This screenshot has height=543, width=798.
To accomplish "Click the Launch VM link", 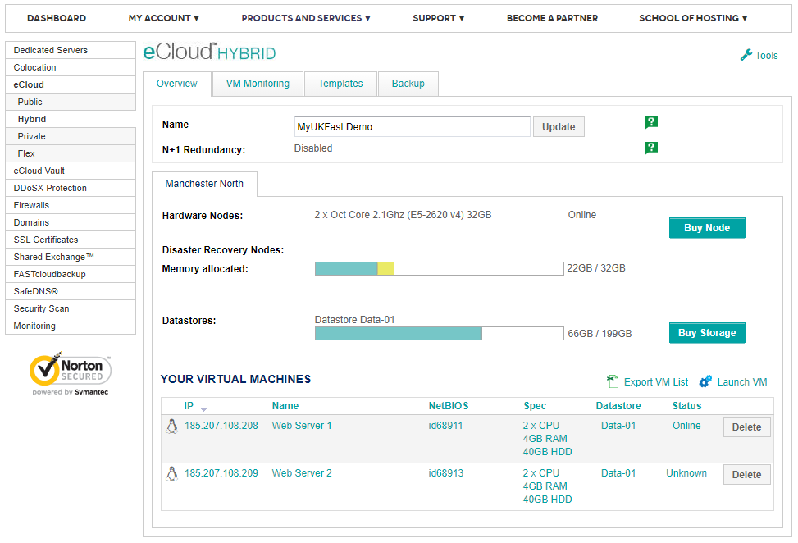I will pyautogui.click(x=742, y=381).
